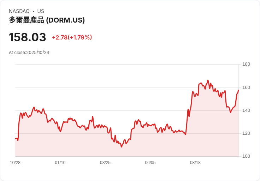The width and height of the screenshot is (260, 181).
Task: Click the 10/28 date on the x-axis
Action: pos(15,163)
